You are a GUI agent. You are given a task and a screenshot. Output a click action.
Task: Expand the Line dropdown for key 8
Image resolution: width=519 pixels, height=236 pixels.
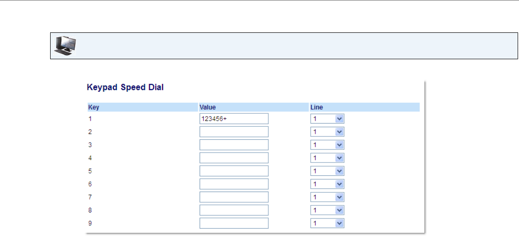click(x=327, y=210)
